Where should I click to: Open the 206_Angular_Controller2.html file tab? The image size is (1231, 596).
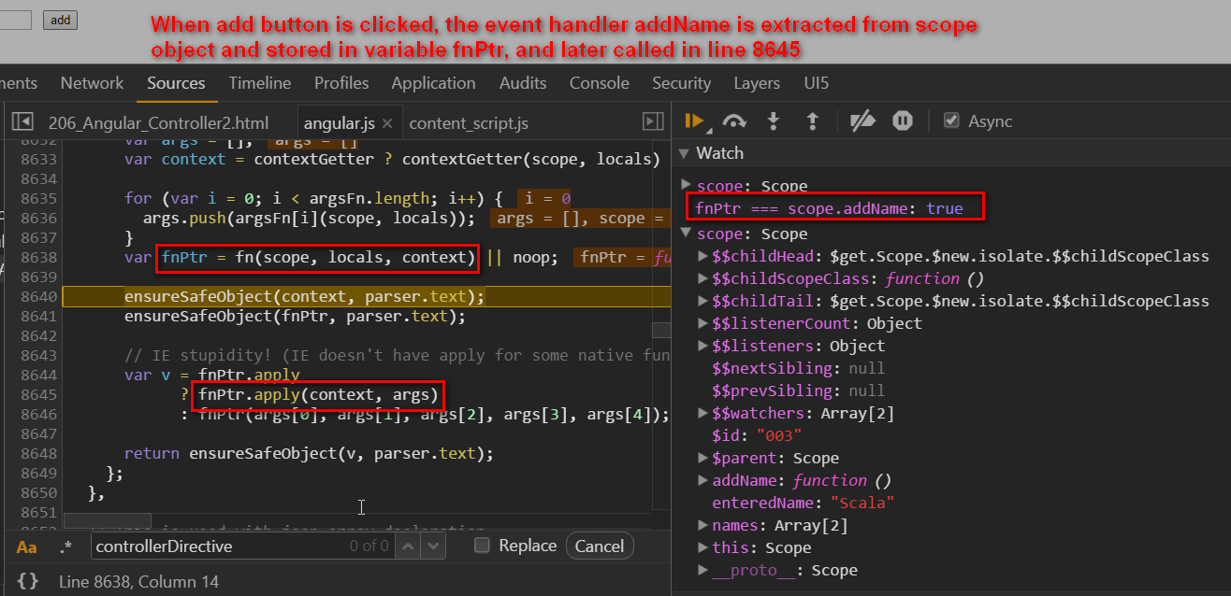[158, 123]
